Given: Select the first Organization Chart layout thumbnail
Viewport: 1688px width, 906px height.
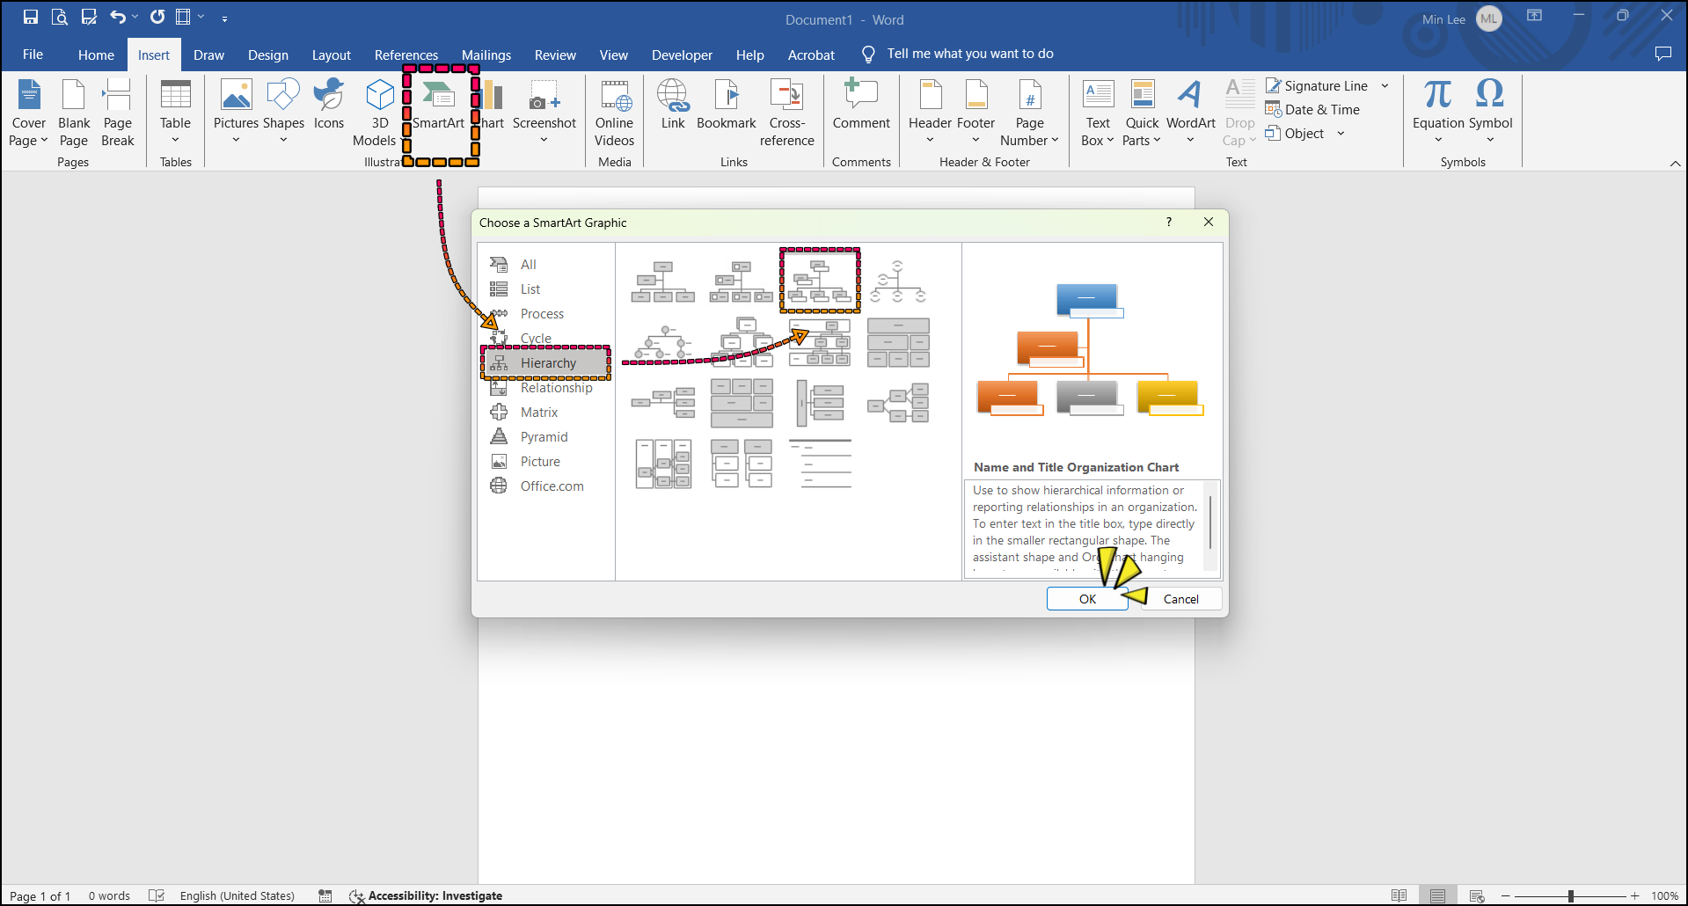Looking at the screenshot, I should (x=662, y=281).
